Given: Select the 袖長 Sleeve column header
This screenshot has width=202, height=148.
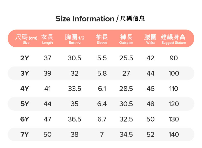Looking at the screenshot, I should click(102, 39).
